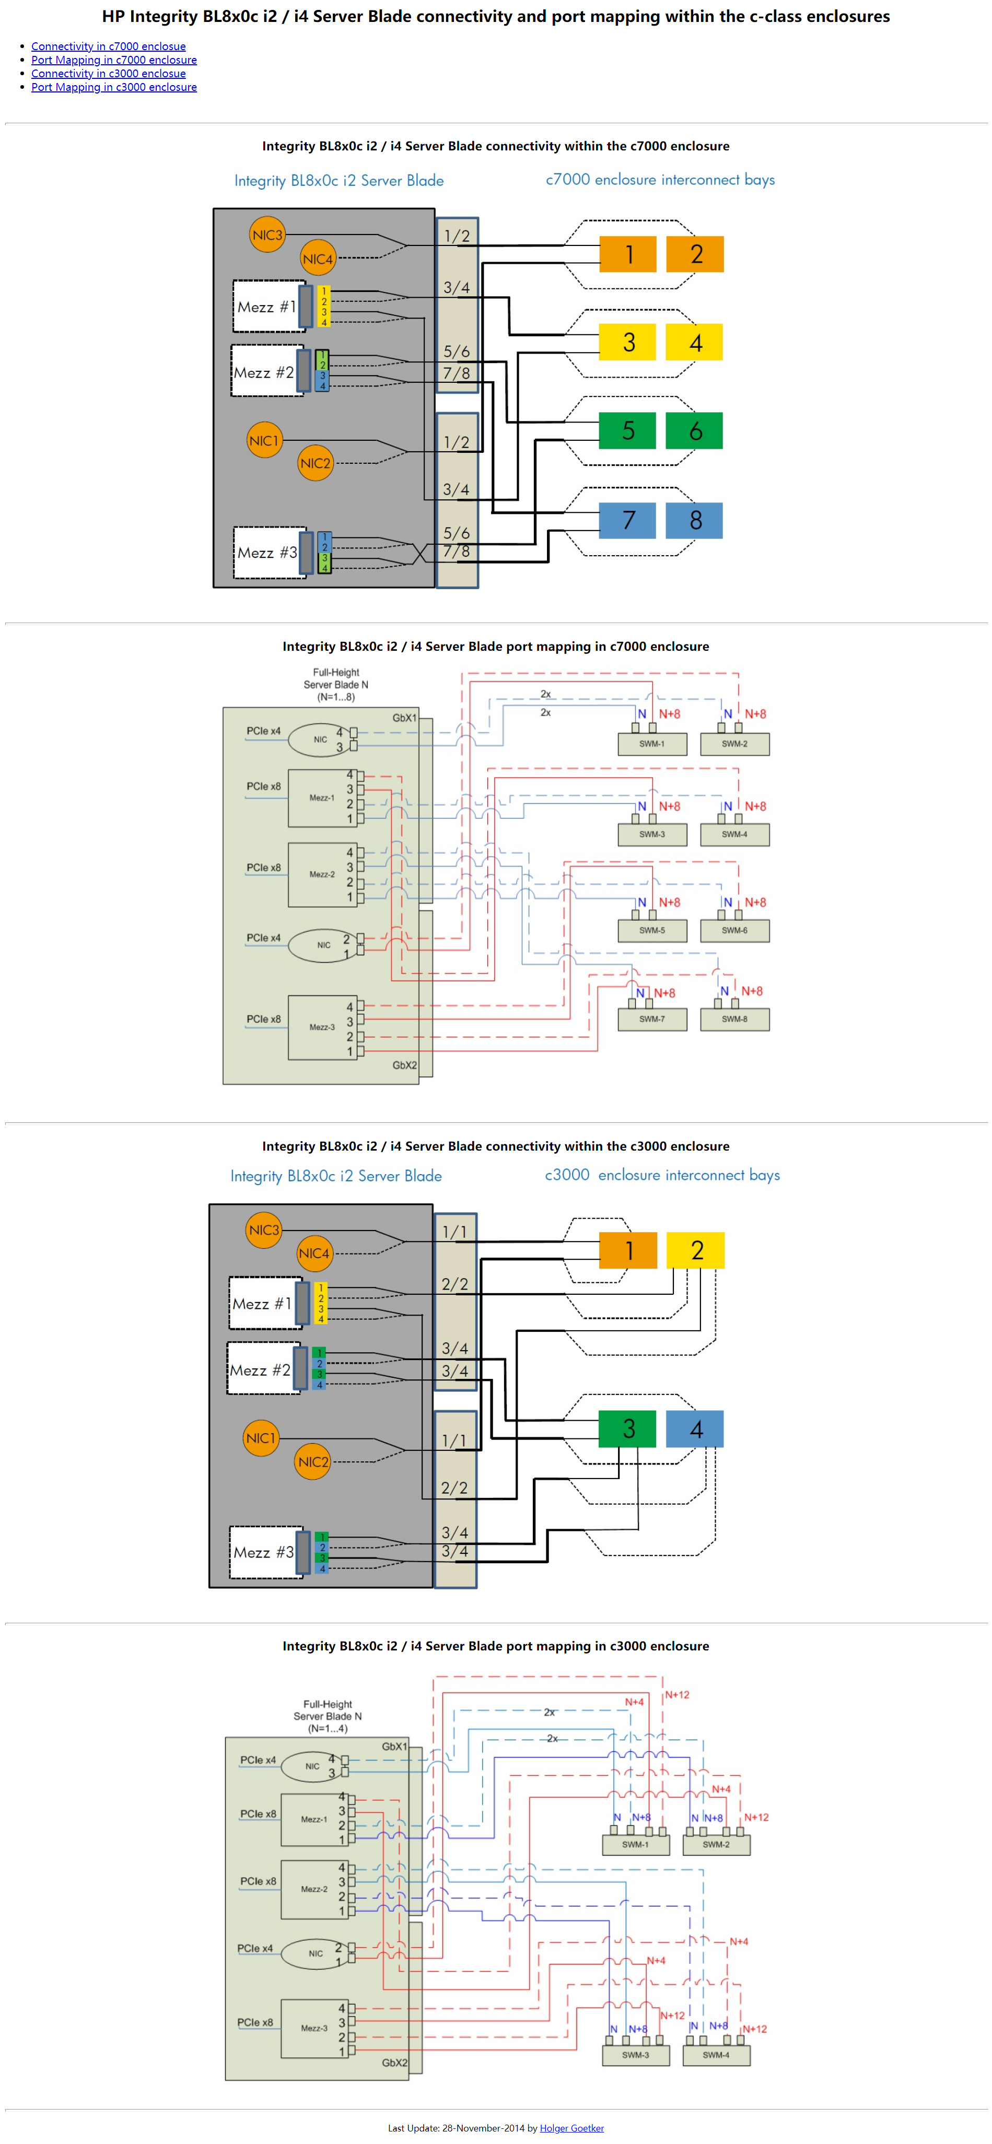
Task: Click the c3000 enclosure interconnect bays label
Action: click(662, 1175)
